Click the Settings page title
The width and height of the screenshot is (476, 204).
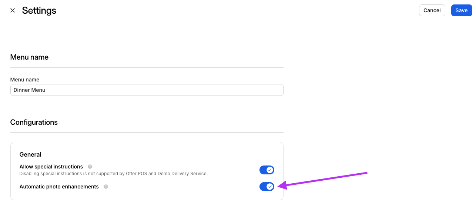click(x=39, y=10)
